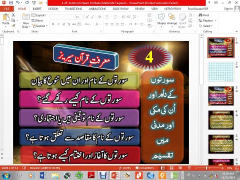Select slide 5 thumbnail
240x180 pixels.
tap(221, 144)
